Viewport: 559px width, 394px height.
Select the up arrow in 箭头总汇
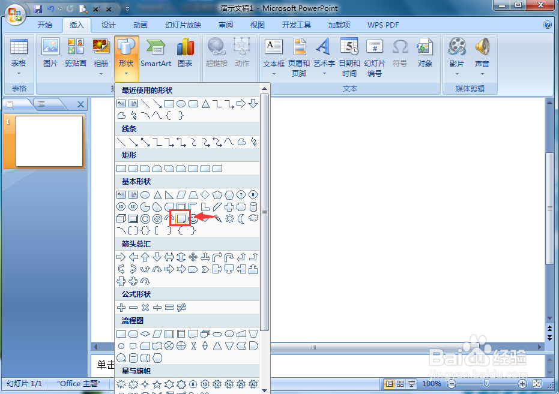click(x=145, y=257)
